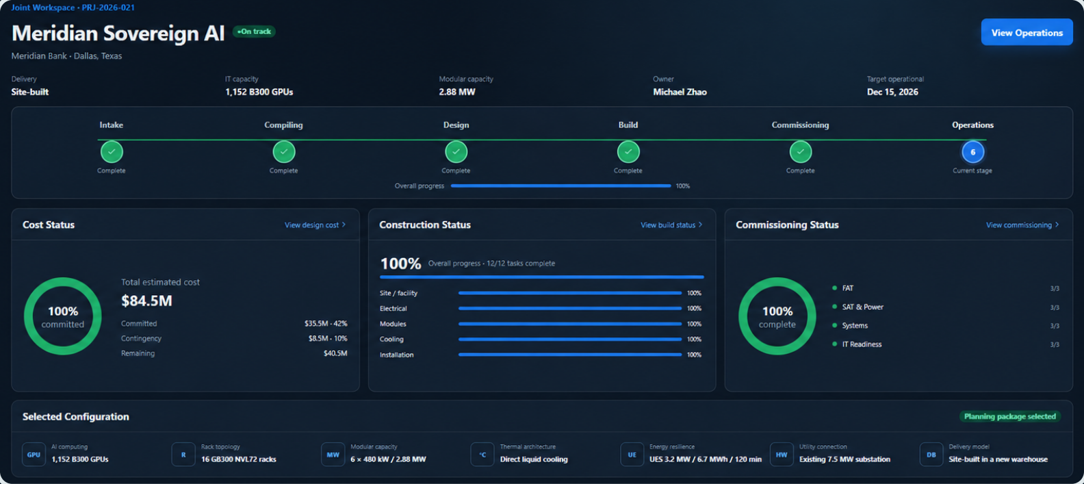Open the View design cost link
Viewport: 1084px width, 484px height.
315,225
